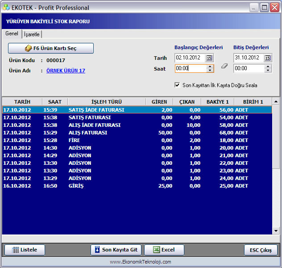Click scrollbar up arrow in table
Screen dimensions: 282x268
(276, 102)
